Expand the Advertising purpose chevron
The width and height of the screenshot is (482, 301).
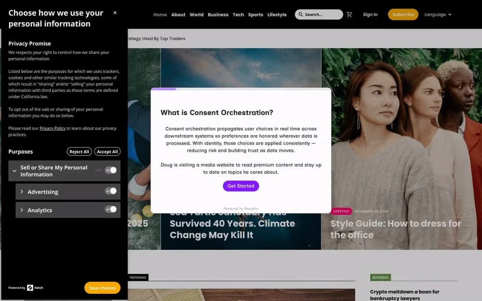(22, 192)
